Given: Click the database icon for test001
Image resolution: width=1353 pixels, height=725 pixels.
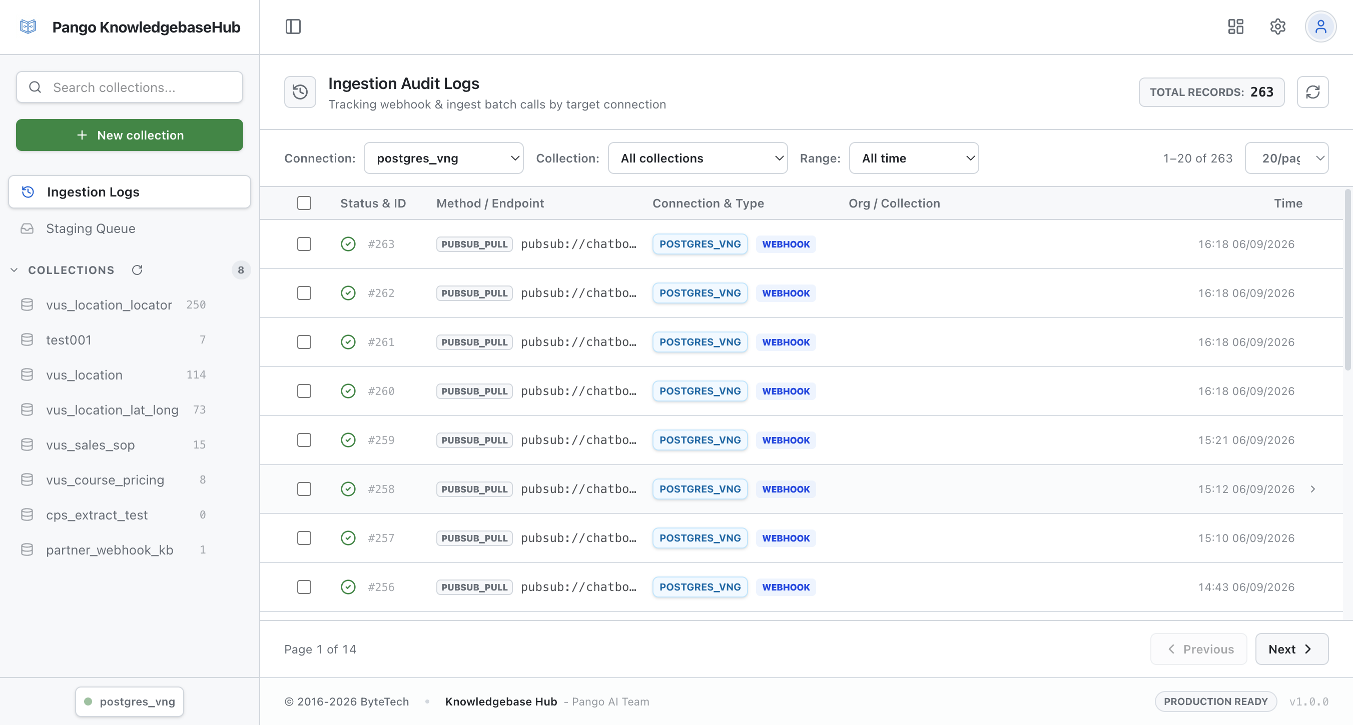Looking at the screenshot, I should coord(27,339).
